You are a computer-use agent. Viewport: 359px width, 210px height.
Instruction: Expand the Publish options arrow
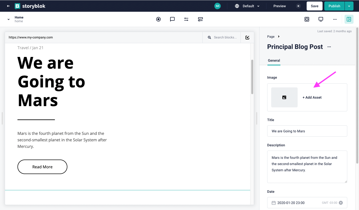[x=349, y=6]
